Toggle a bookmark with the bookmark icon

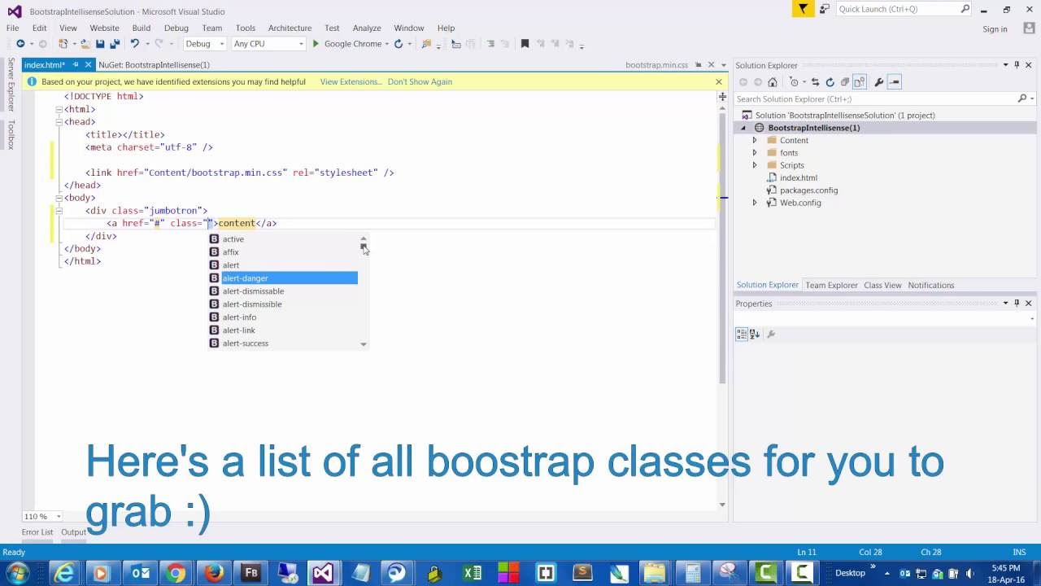click(525, 44)
